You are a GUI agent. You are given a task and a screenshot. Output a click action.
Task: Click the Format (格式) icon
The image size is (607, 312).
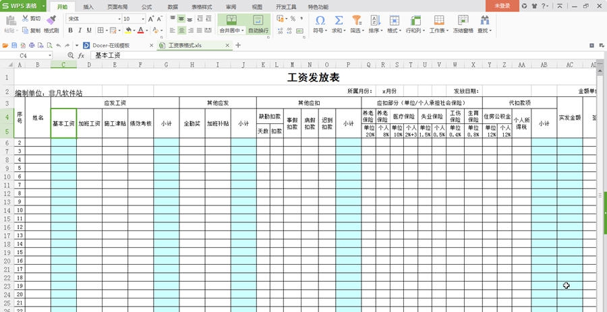tap(394, 20)
